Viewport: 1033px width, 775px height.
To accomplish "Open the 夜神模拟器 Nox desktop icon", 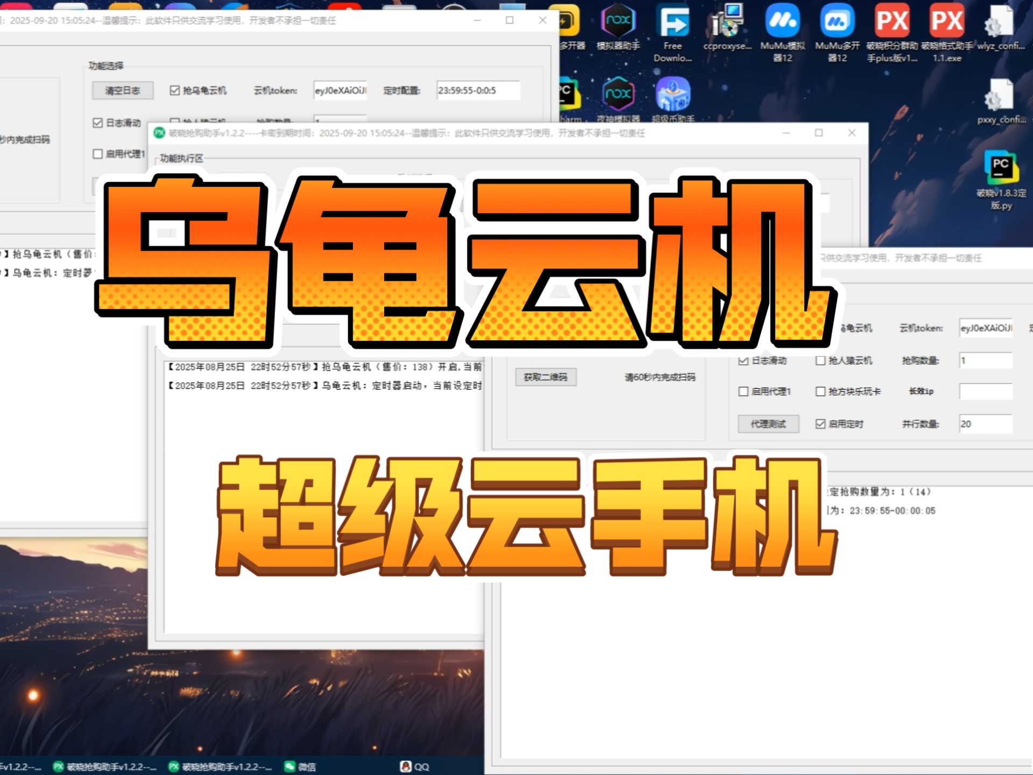I will pyautogui.click(x=618, y=100).
